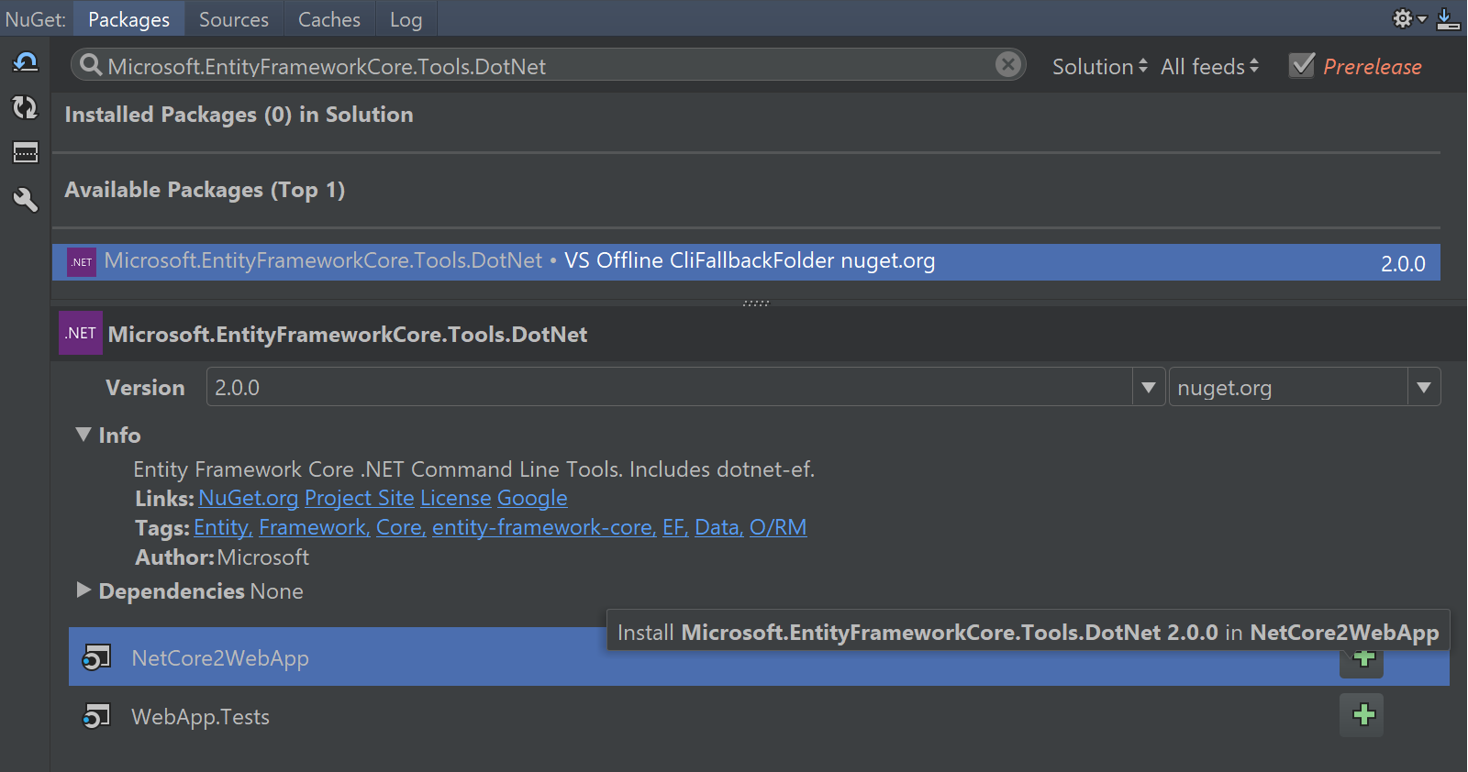Viewport: 1468px width, 772px height.
Task: Click the Available Packages (Top 1) header
Action: pyautogui.click(x=205, y=190)
